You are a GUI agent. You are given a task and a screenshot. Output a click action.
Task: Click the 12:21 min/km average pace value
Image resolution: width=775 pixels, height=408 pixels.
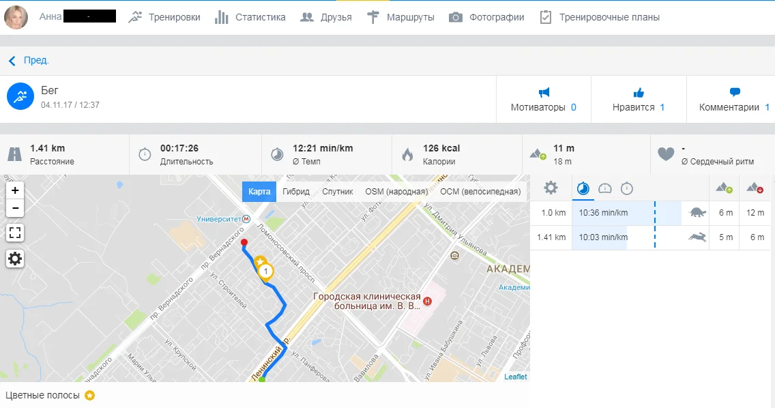click(x=323, y=148)
